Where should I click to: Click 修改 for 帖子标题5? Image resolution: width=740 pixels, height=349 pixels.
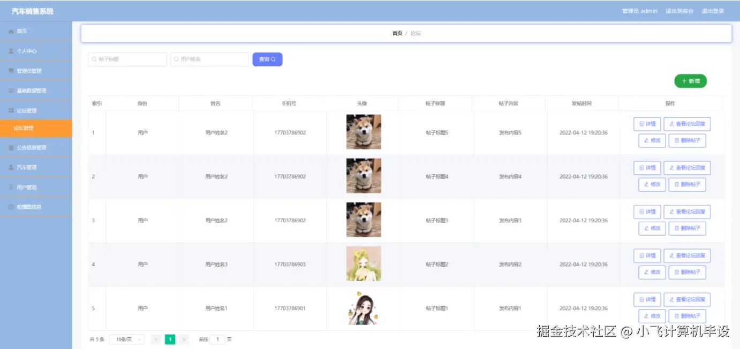pos(652,141)
